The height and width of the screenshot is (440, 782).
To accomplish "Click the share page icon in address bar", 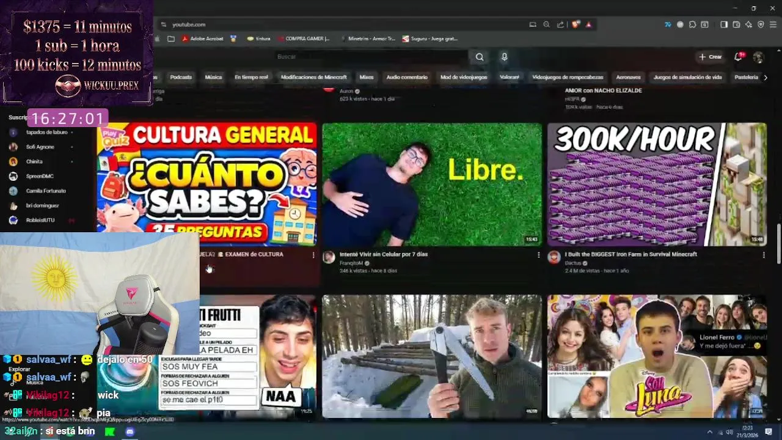I will pyautogui.click(x=560, y=24).
